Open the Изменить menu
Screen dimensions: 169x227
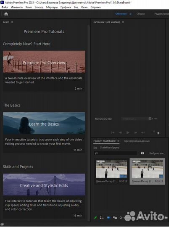click(17, 7)
